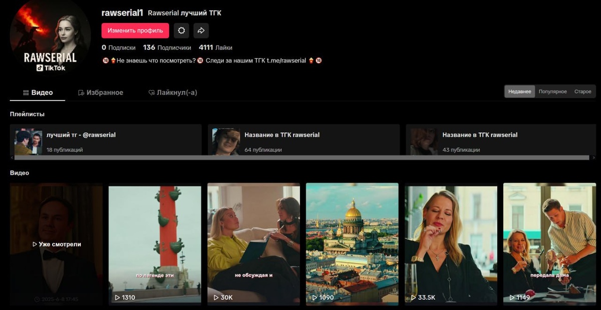The height and width of the screenshot is (310, 601).
Task: Open the video with 30K views
Action: [x=253, y=244]
